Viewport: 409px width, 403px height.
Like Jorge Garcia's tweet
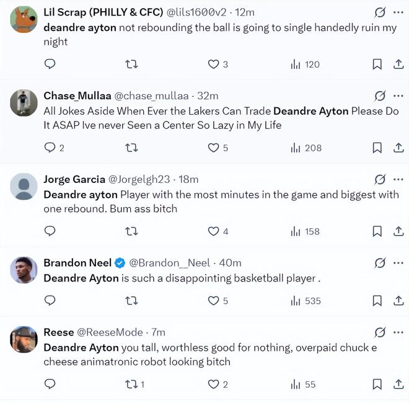214,231
